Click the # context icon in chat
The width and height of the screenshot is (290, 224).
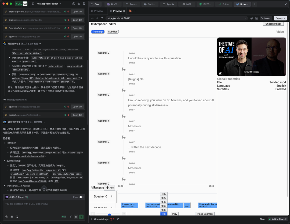(12, 217)
